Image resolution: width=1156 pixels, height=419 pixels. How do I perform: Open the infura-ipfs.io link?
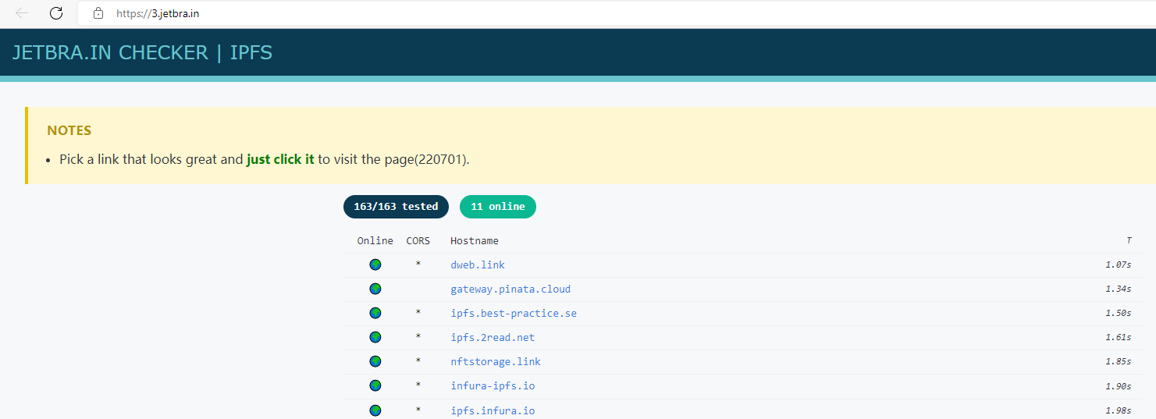(x=493, y=385)
